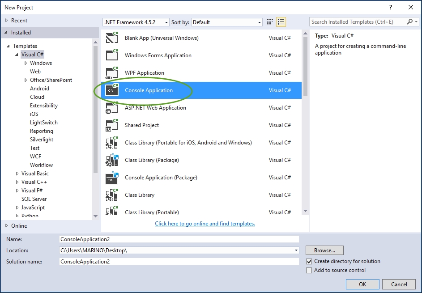Screen dimensions: 422x293
Task: Open the search options dropdown arrow
Action: point(416,21)
